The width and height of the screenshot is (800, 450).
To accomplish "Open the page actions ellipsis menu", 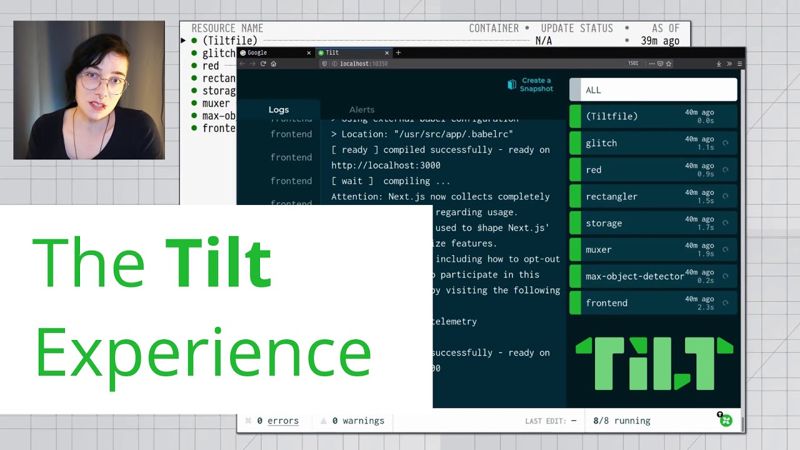I will (x=652, y=64).
